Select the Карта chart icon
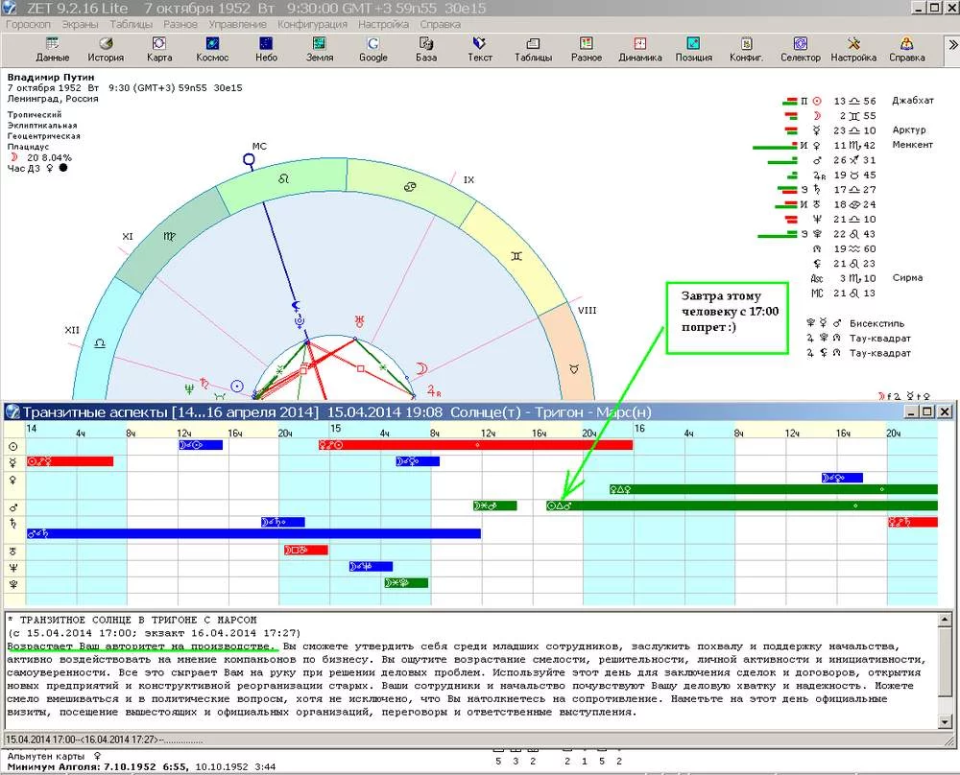This screenshot has height=775, width=960. pyautogui.click(x=159, y=49)
